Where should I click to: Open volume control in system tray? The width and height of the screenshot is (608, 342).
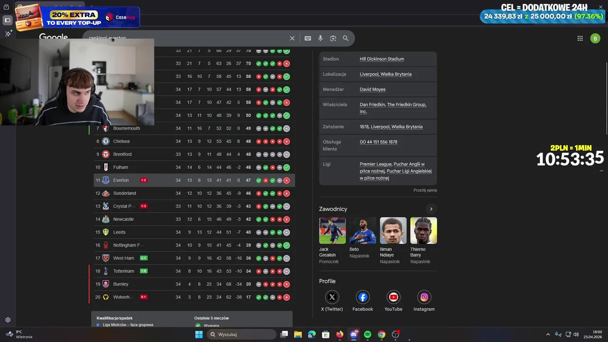coord(576,334)
